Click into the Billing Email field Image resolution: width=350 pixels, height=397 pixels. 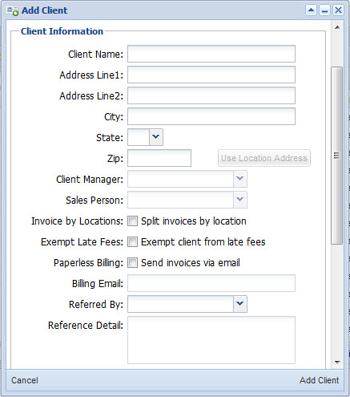click(x=211, y=283)
